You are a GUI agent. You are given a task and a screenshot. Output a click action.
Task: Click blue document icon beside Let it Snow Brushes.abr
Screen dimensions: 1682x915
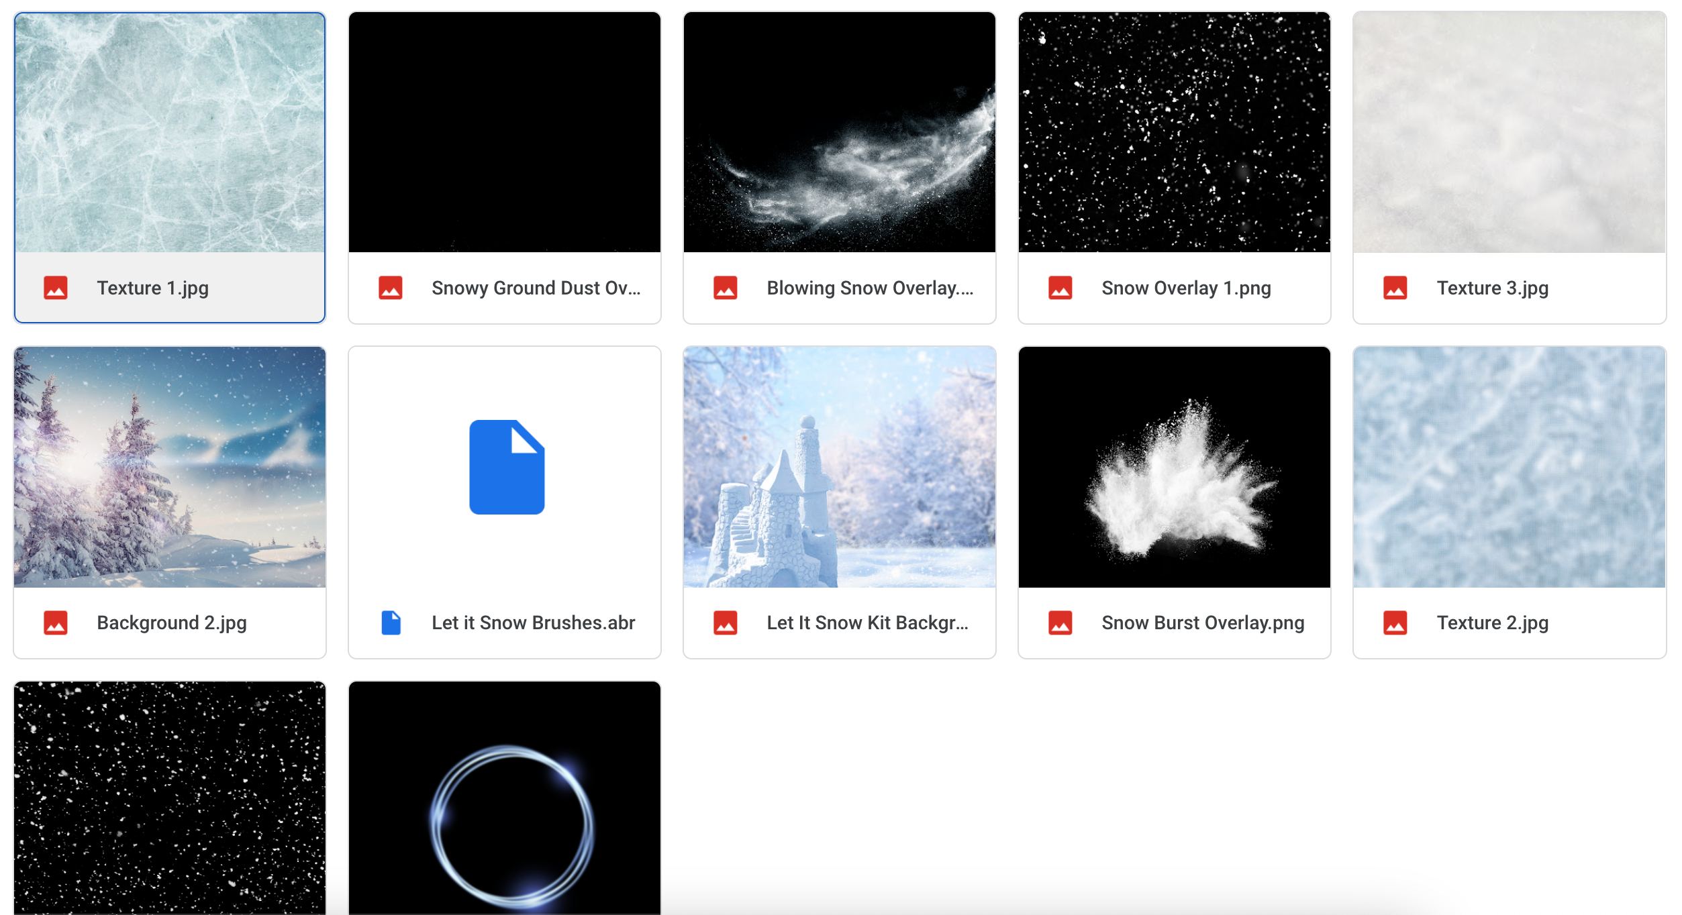(x=391, y=623)
